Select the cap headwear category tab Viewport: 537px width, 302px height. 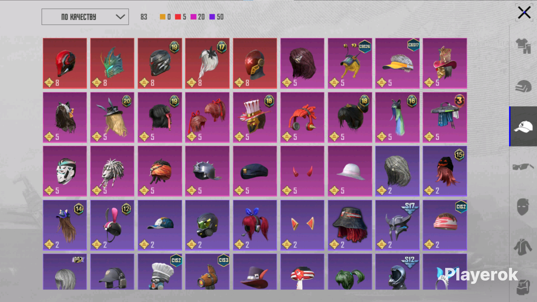coord(523,127)
